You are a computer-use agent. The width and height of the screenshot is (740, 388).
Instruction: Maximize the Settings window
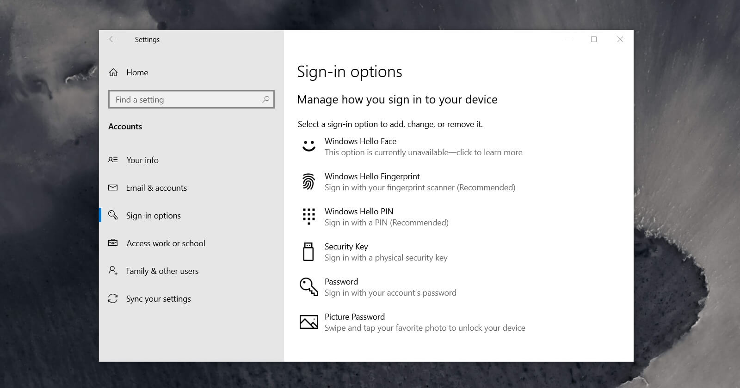coord(594,40)
